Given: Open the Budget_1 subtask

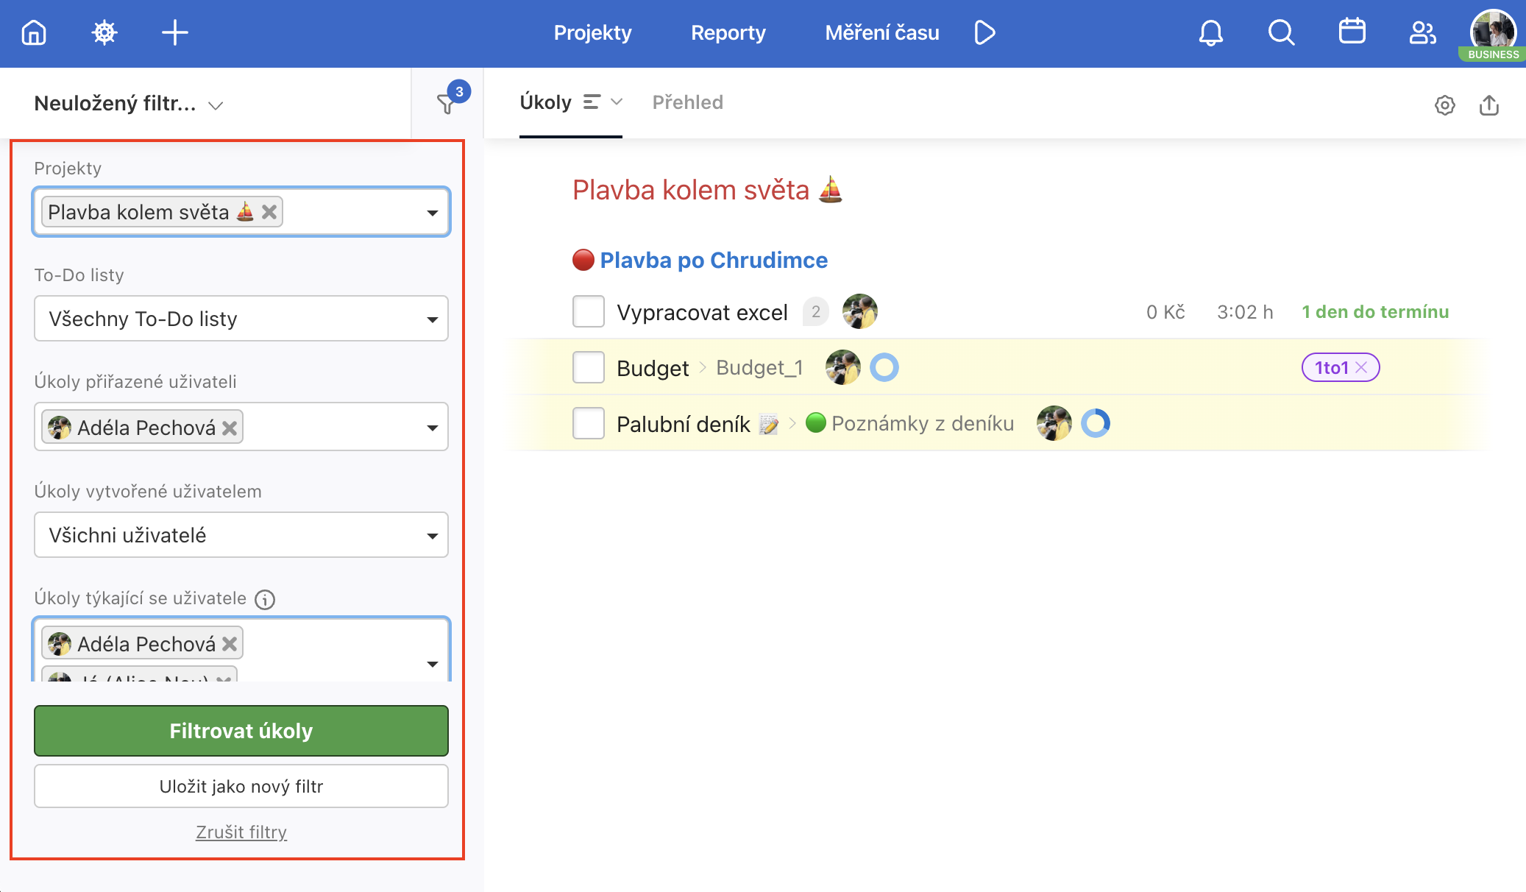Looking at the screenshot, I should [759, 367].
